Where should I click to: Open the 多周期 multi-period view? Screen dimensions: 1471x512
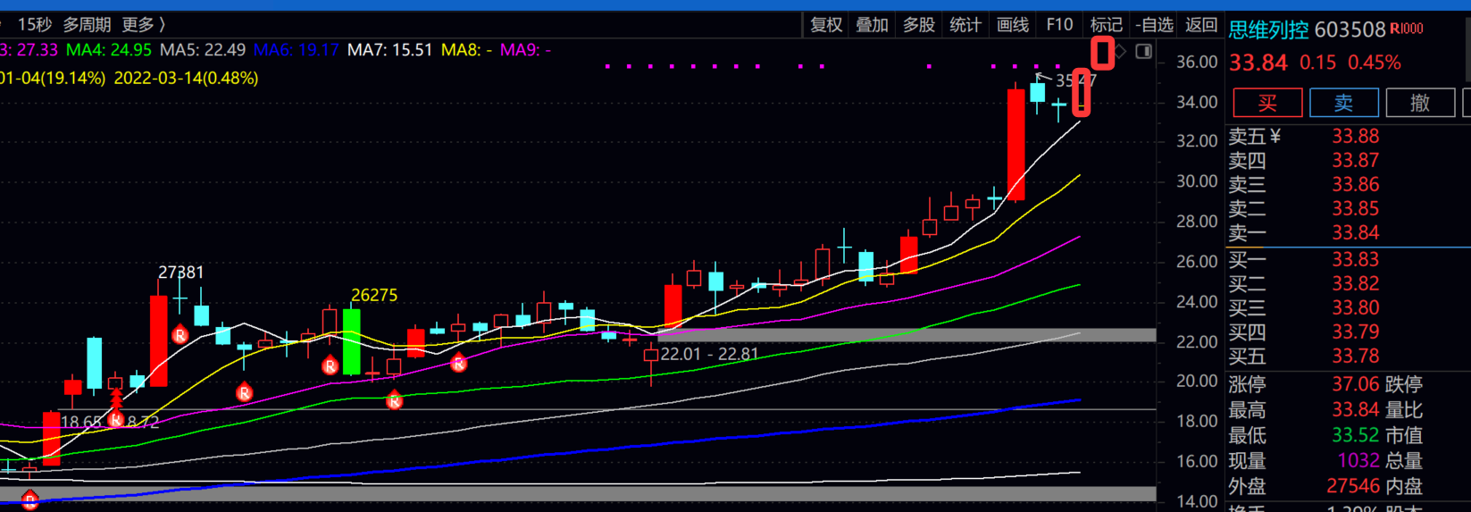(87, 24)
